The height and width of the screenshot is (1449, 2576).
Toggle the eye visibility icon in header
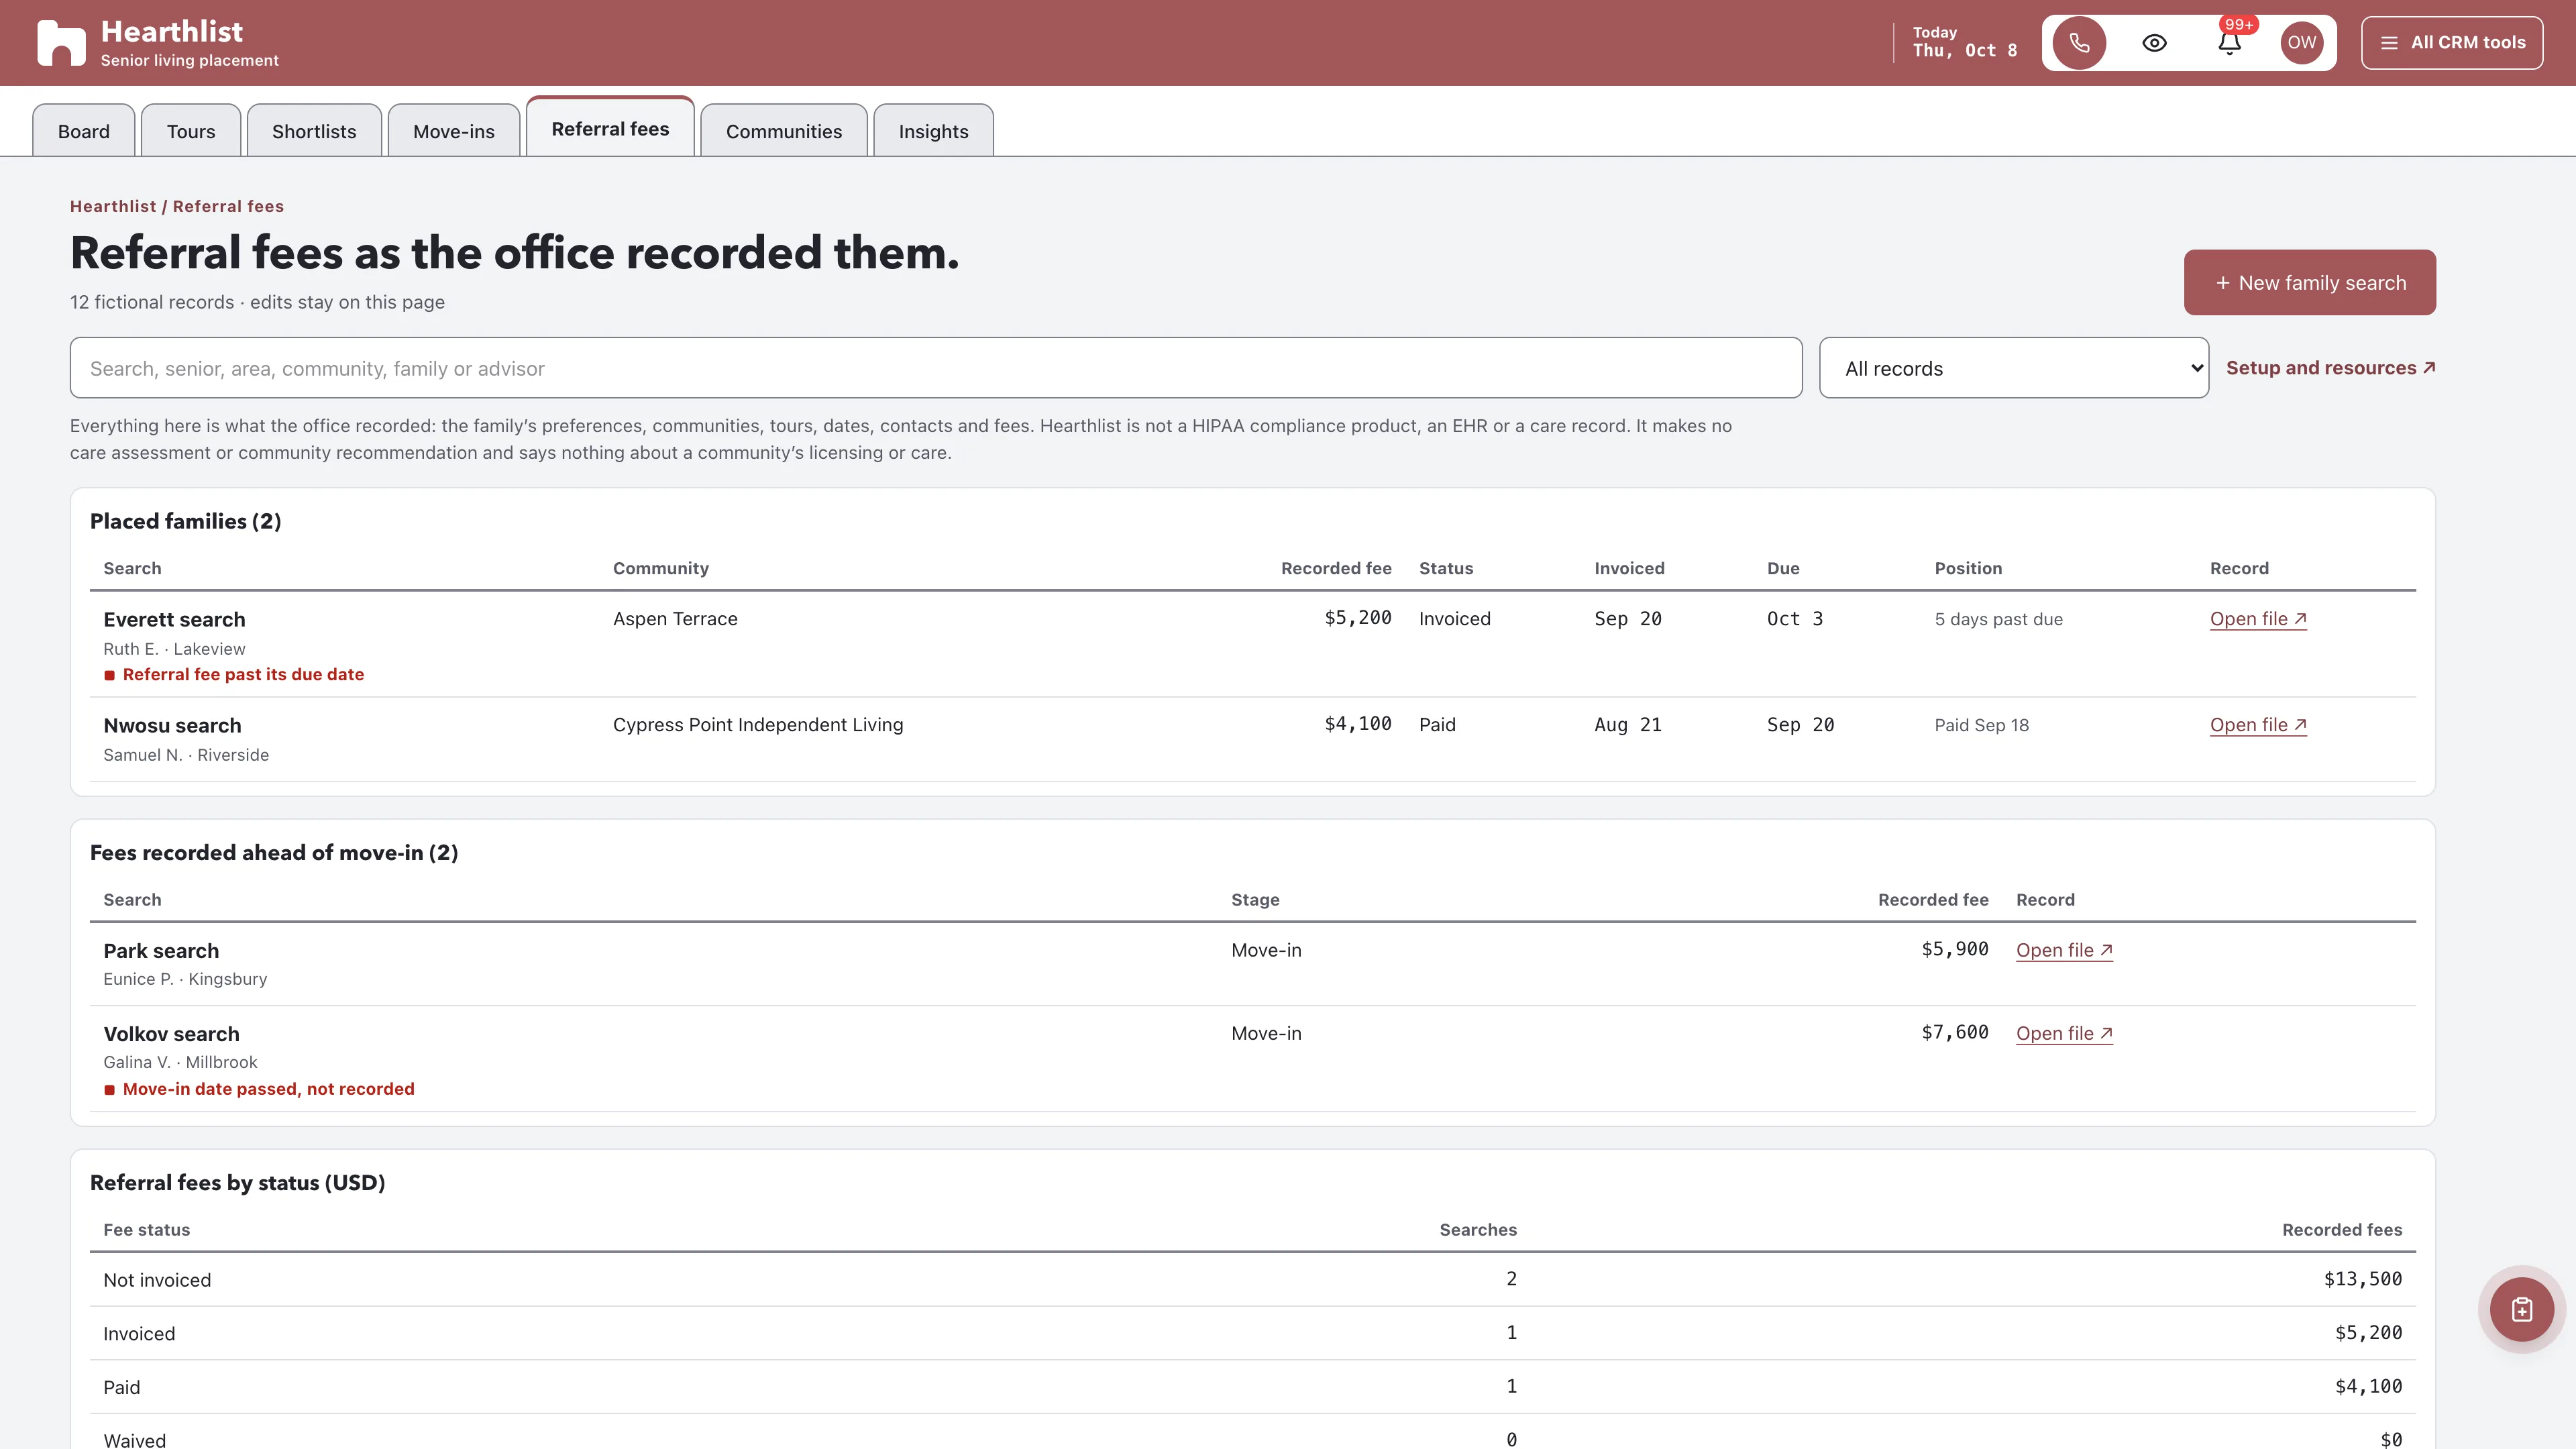pos(2154,43)
